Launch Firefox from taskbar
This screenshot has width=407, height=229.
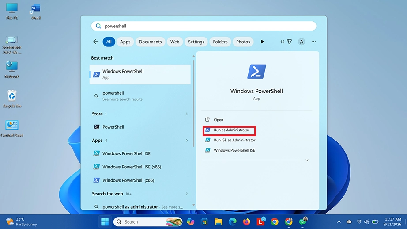coord(247,222)
